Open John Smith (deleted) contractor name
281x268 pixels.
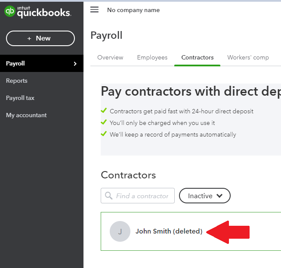point(169,231)
